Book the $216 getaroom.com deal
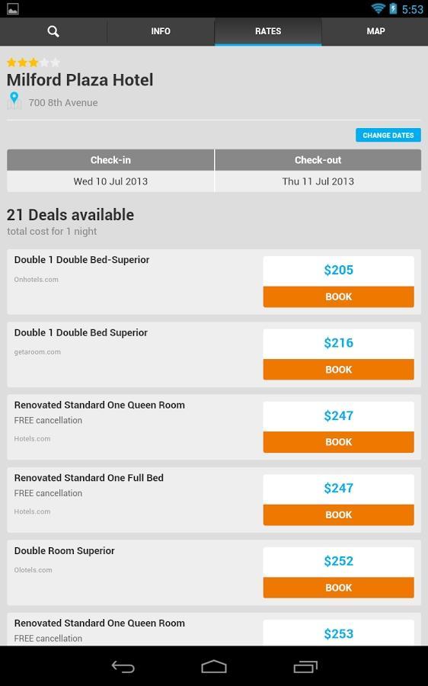 click(x=338, y=370)
